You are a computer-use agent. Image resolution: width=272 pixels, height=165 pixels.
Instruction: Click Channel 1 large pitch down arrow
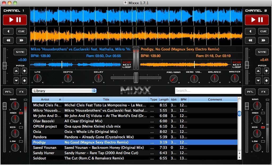coord(24,81)
